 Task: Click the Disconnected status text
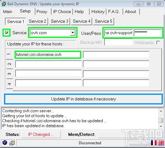pos(90,143)
